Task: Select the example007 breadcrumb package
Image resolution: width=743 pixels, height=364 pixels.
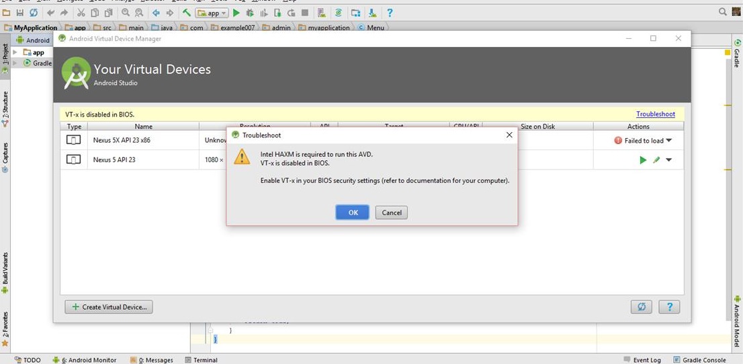Action: pos(232,28)
